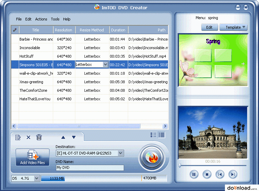
Task: Close the ImTOO DVD Creator window
Action: click(246, 7)
